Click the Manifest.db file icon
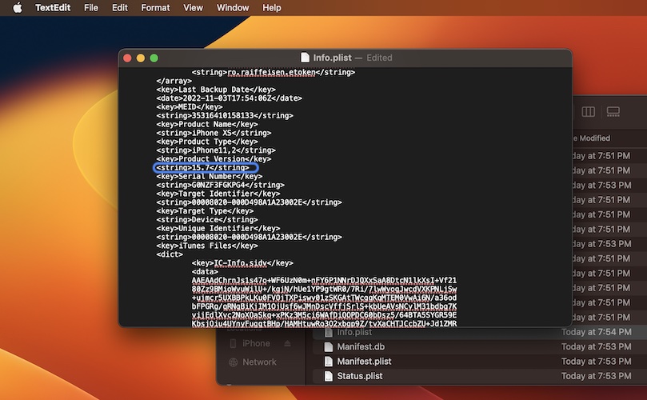This screenshot has width=647, height=400. [329, 346]
